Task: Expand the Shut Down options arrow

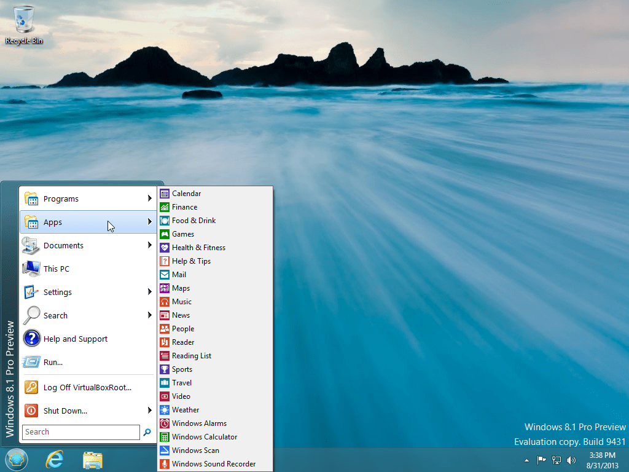Action: [149, 410]
